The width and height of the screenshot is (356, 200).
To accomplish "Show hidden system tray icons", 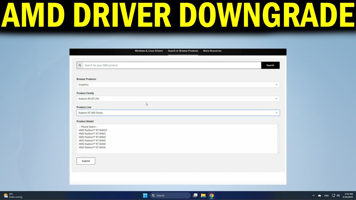I will [313, 196].
